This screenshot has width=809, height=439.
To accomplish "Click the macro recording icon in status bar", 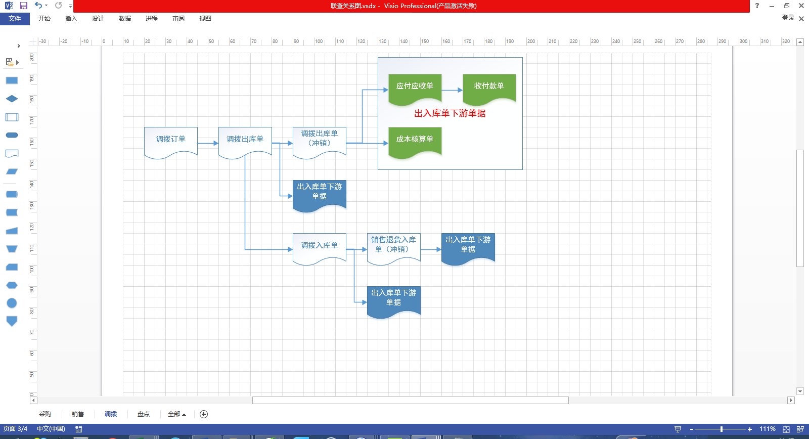I will [x=79, y=429].
